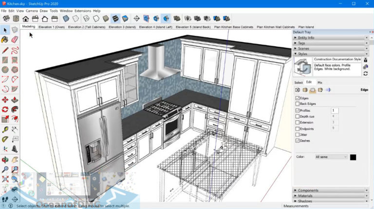
Task: Click the Measurements input box
Action: 339,206
